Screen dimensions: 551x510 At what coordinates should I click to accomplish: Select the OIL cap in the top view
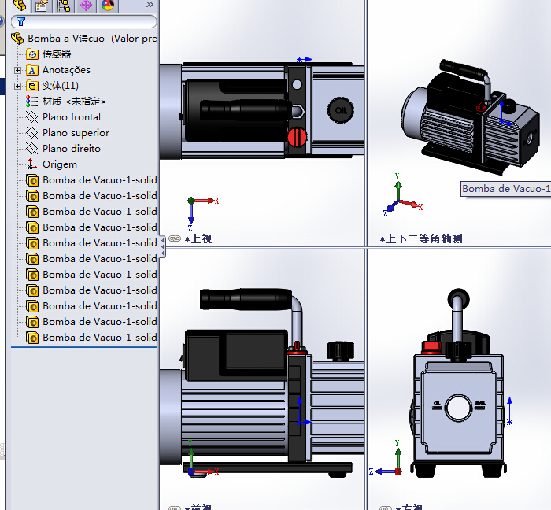341,110
